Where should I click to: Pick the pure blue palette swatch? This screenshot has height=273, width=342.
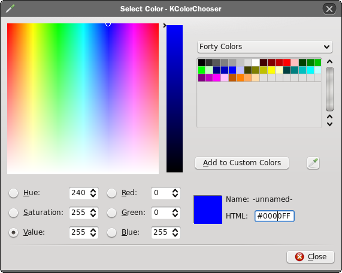pos(232,70)
